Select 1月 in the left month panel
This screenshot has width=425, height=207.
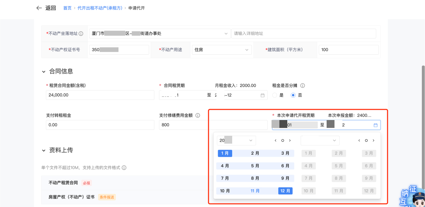[225, 153]
